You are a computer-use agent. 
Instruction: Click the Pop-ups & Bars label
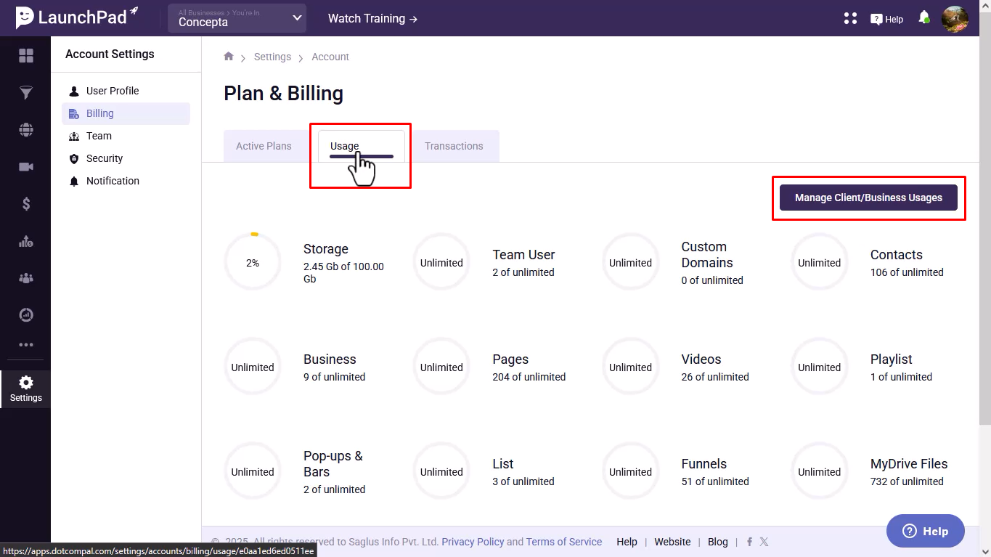333,464
